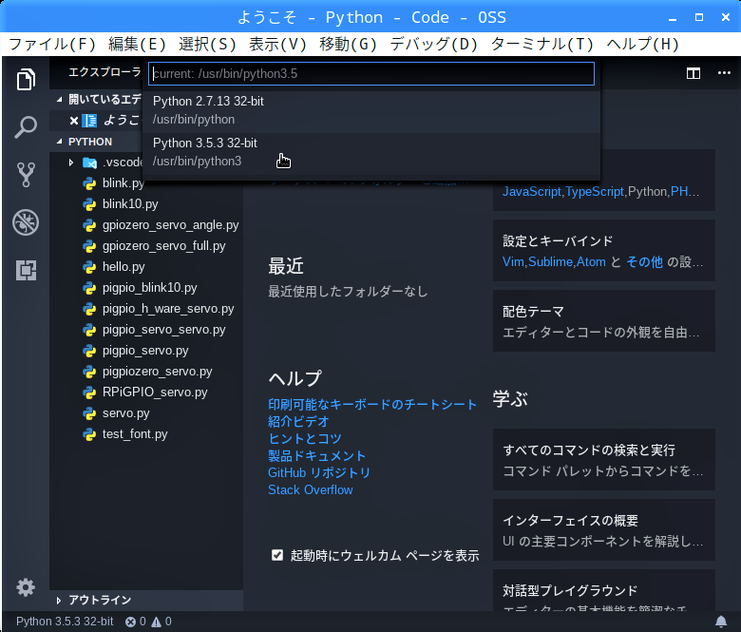The height and width of the screenshot is (632, 741).
Task: Open the 選択(S) menu
Action: point(207,44)
